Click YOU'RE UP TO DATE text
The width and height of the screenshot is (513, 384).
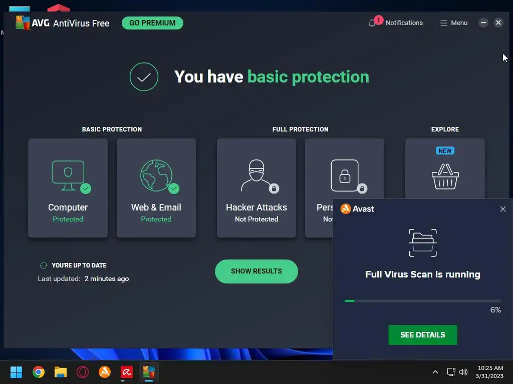[79, 265]
